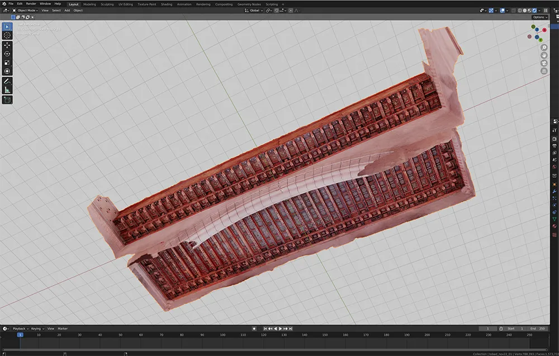Image resolution: width=559 pixels, height=356 pixels.
Task: Toggle camera view in the viewport
Action: coord(544,63)
